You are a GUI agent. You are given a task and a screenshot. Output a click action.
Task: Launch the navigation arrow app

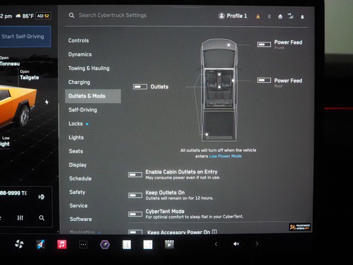tap(40, 244)
